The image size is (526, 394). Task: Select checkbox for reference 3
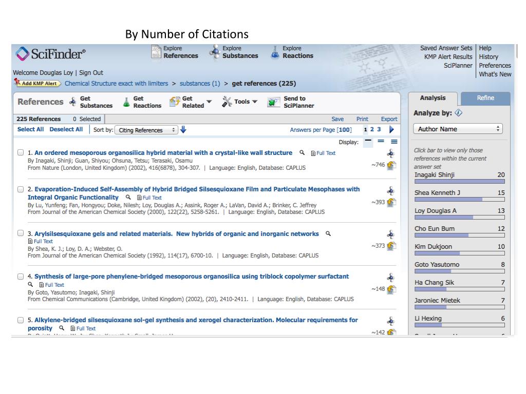21,233
